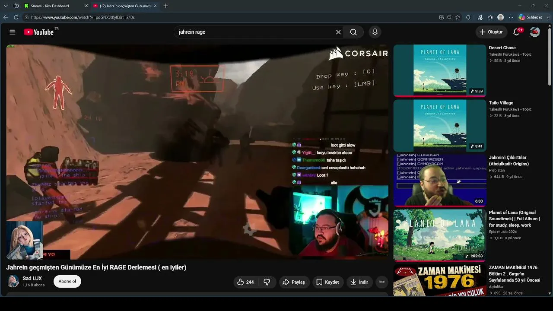Click the 1,16 B abone subscriber count
Screen dimensions: 553x311
(34, 285)
